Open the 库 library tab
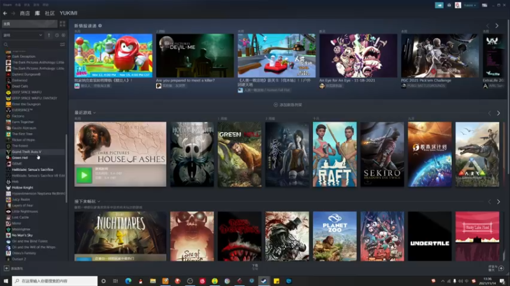The width and height of the screenshot is (510, 286). click(38, 13)
